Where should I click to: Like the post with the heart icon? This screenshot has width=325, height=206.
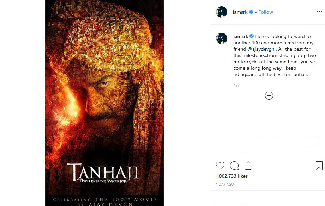tap(220, 166)
